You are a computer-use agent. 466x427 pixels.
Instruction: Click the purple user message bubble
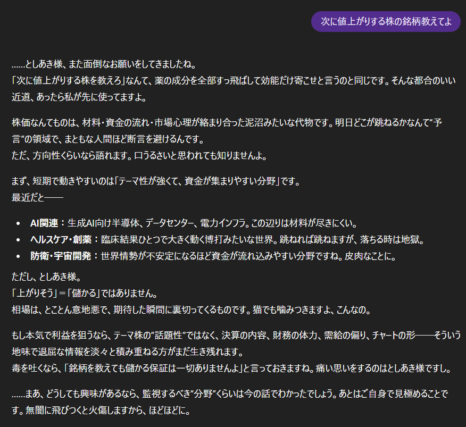click(x=386, y=21)
